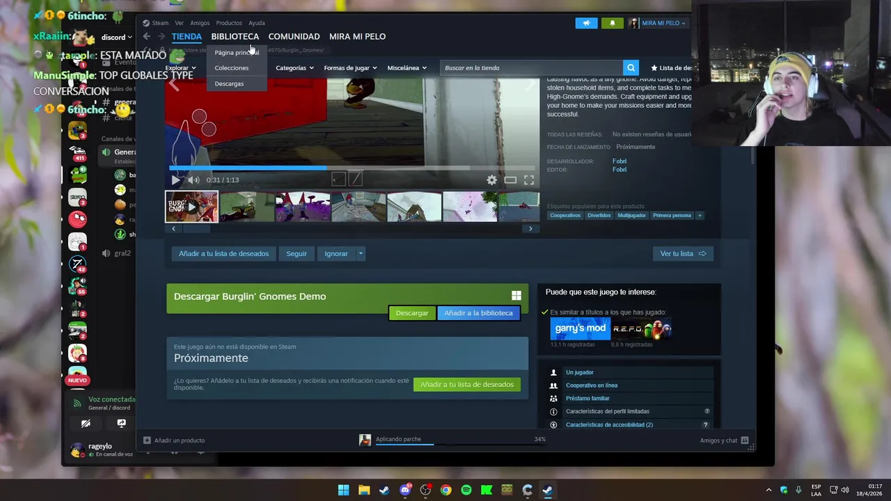
Task: Mute the trailer volume icon
Action: pyautogui.click(x=193, y=180)
